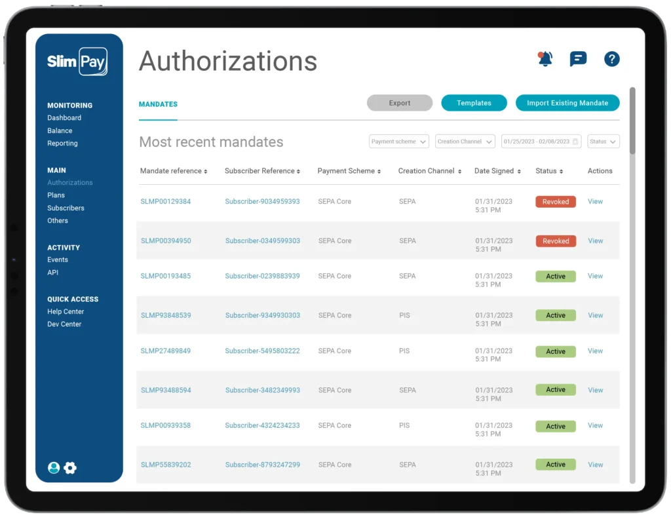Open mandate SLMP55839202
This screenshot has height=519, width=671.
(x=166, y=465)
